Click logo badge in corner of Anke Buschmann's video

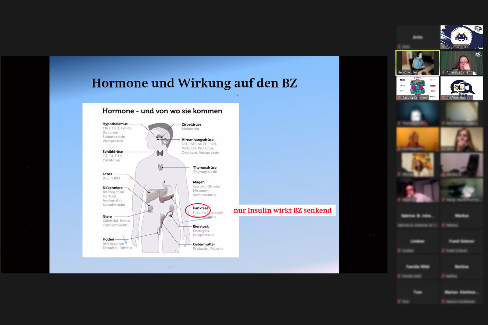tap(478, 54)
